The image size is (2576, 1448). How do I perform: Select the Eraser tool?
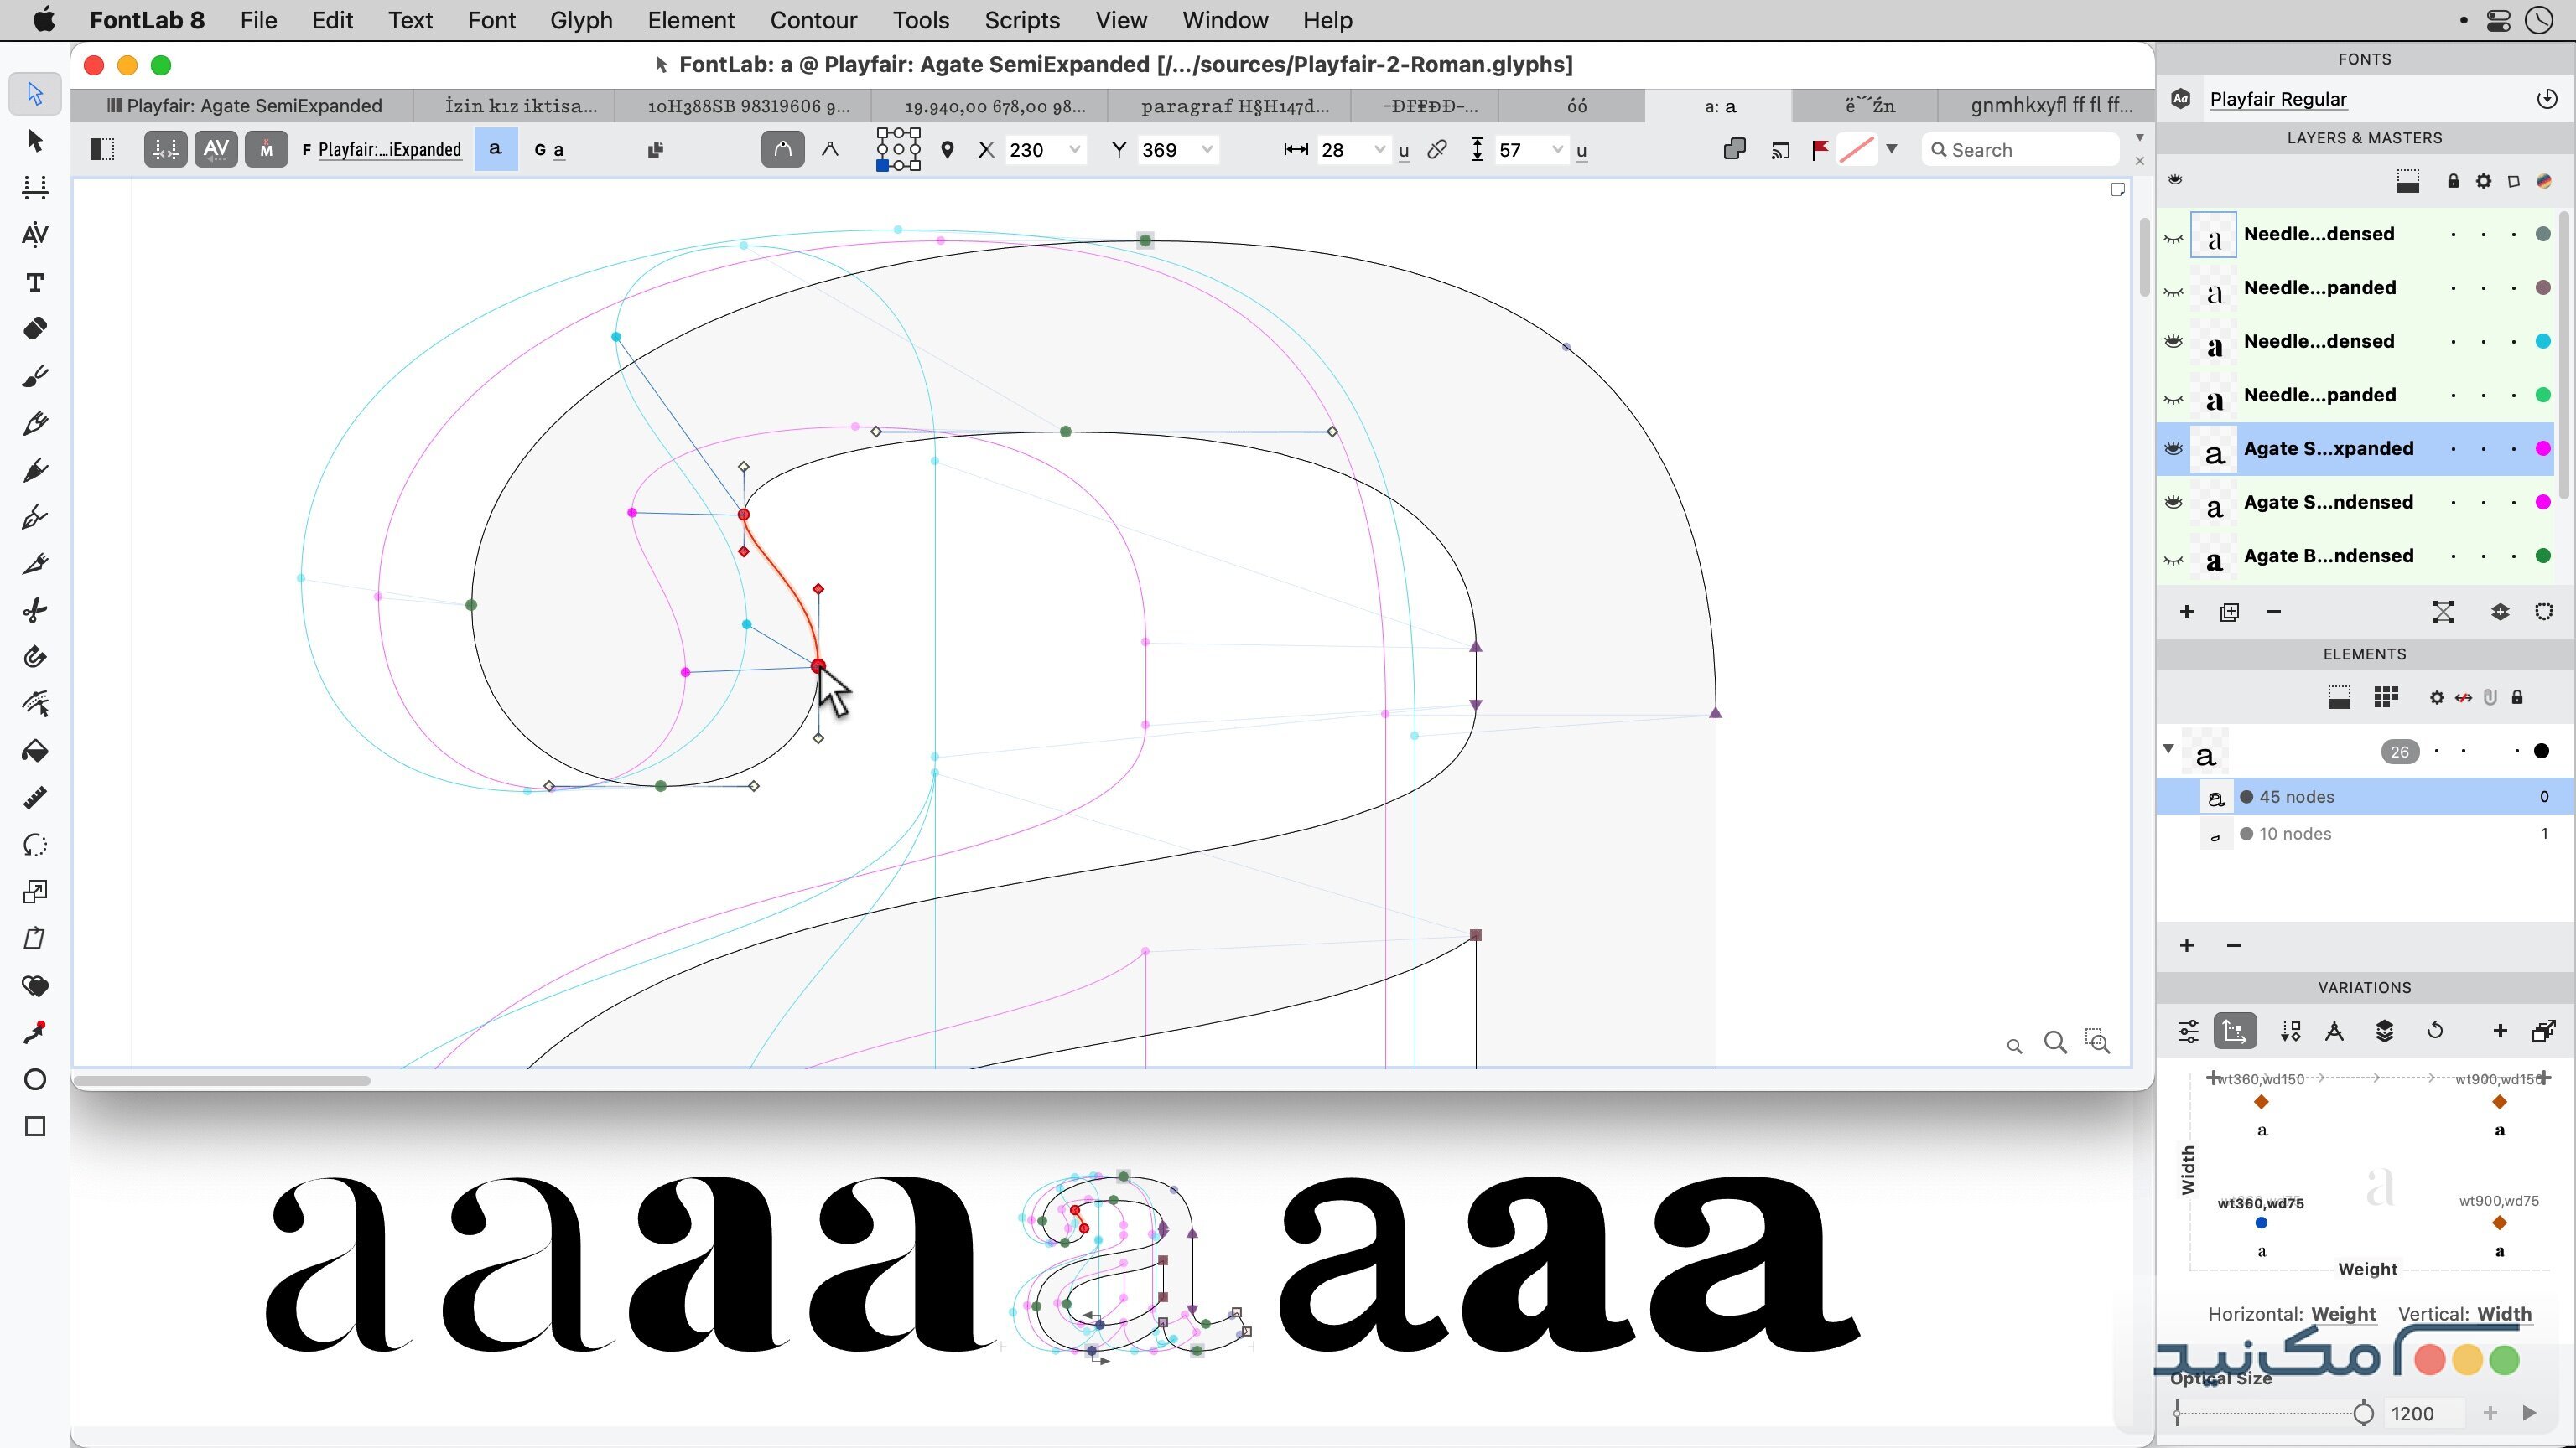(35, 328)
